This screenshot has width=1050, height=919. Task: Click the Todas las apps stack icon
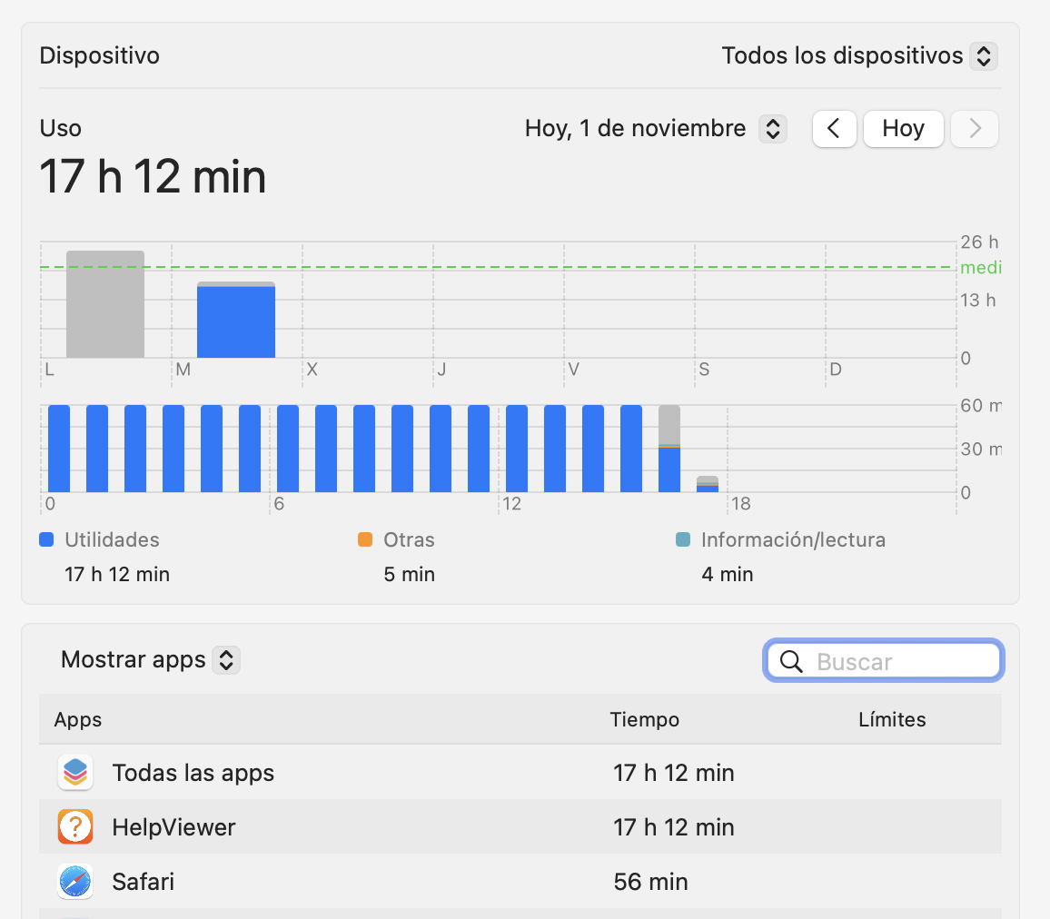point(75,773)
